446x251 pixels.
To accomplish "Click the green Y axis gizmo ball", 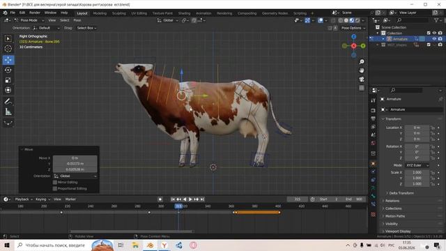I will click(363, 46).
